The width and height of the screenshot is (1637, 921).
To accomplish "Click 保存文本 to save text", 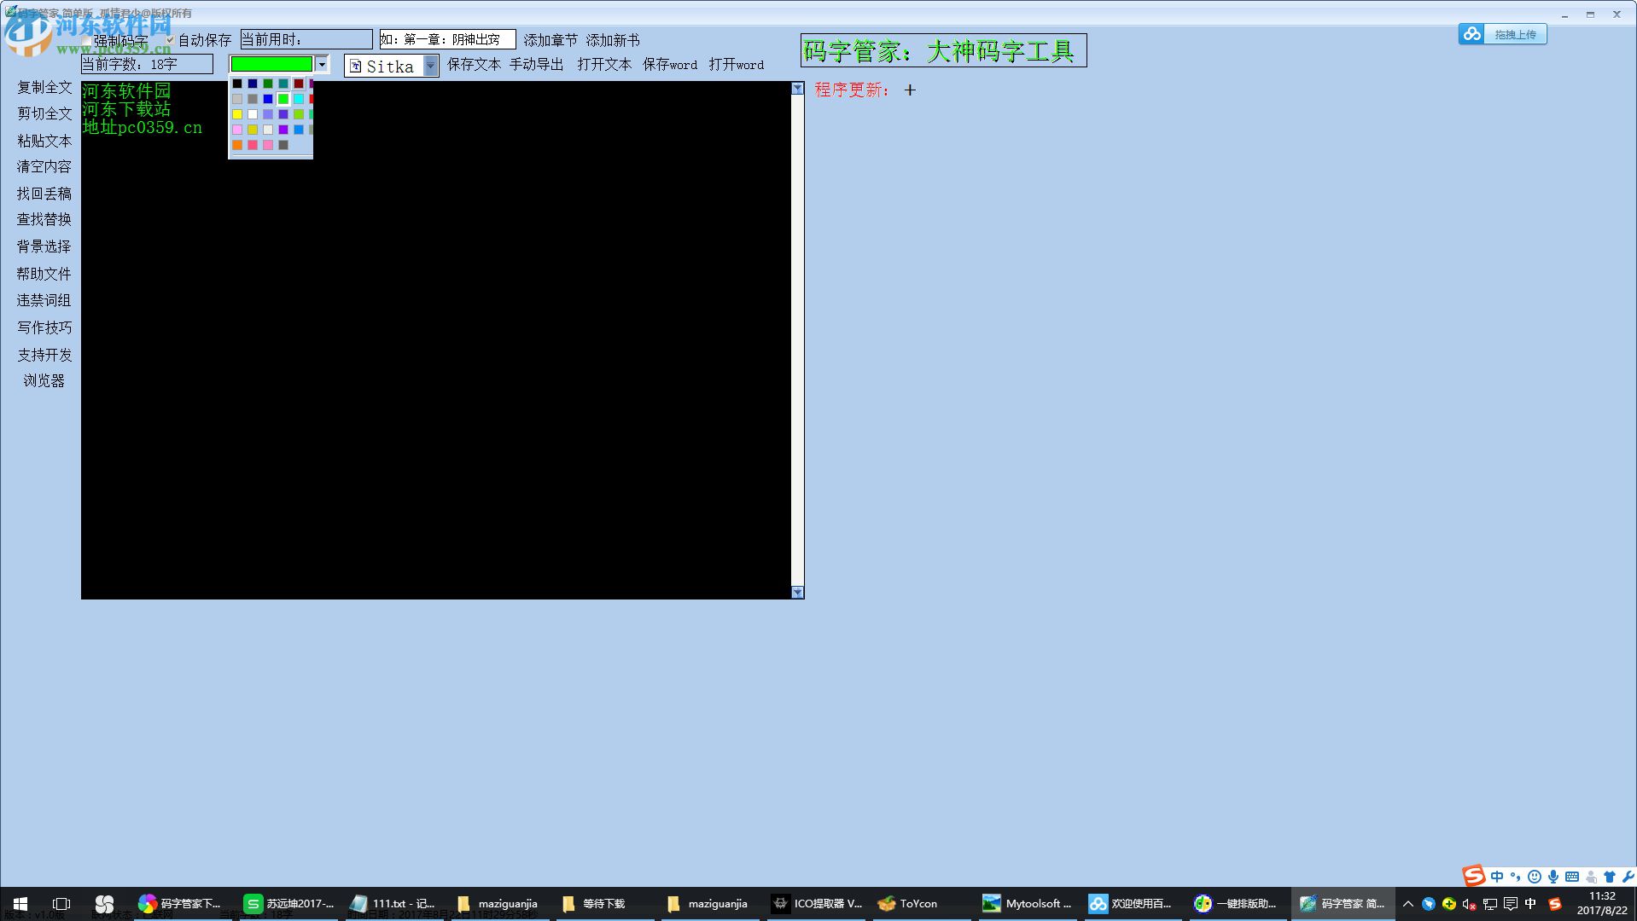I will tap(474, 65).
